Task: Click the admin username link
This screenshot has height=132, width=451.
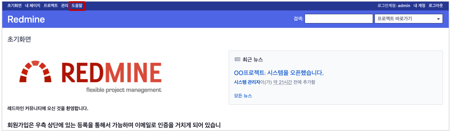Action: click(404, 6)
